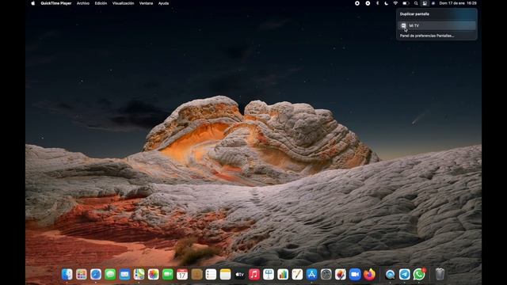This screenshot has width=507, height=285.
Task: Open Panel de preferencias Pantallas…
Action: pos(427,36)
